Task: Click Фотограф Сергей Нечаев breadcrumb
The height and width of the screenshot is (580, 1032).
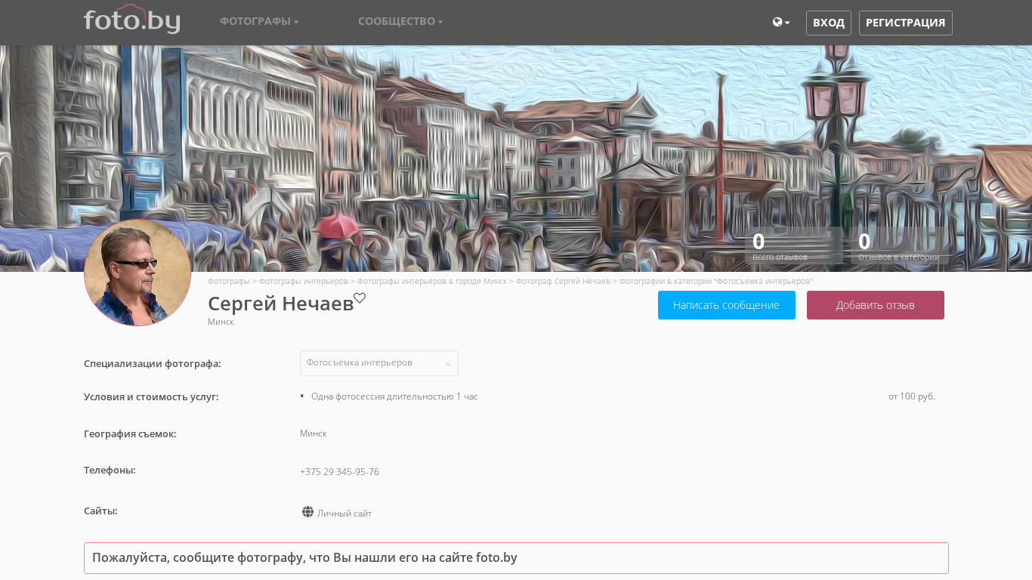Action: [563, 281]
